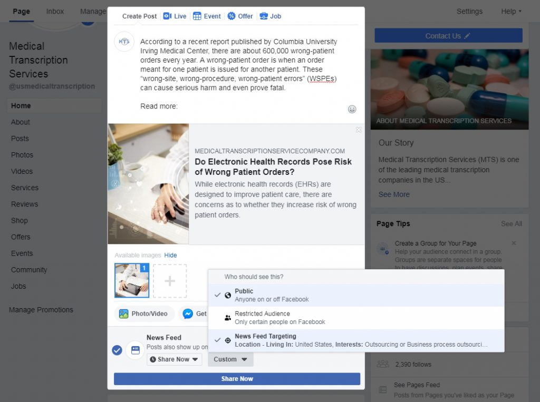The width and height of the screenshot is (540, 402).
Task: Open Community in the sidebar
Action: (x=29, y=270)
